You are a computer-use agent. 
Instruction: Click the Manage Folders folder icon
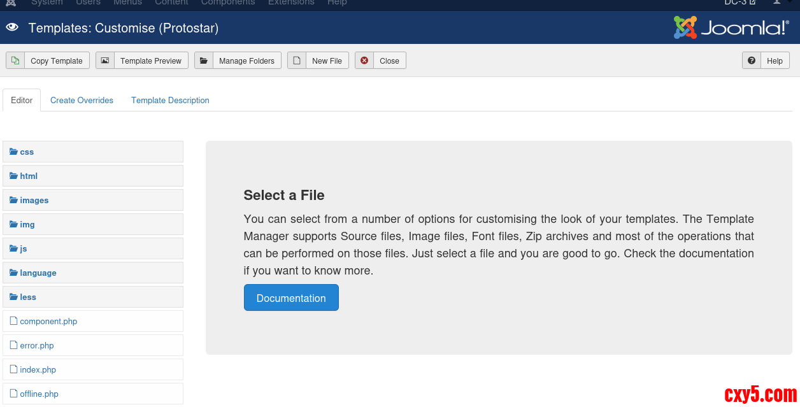point(204,61)
